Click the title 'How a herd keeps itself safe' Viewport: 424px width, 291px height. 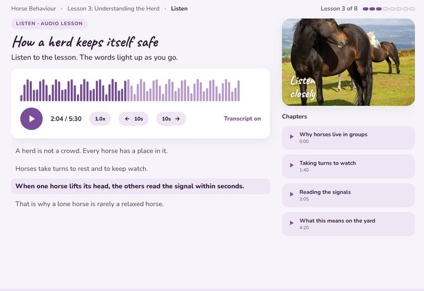85,42
